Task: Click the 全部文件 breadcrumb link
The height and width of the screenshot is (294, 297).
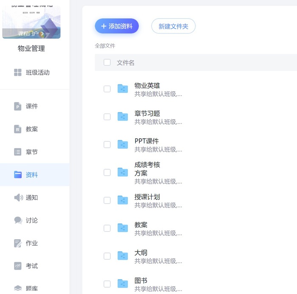Action: (x=105, y=46)
